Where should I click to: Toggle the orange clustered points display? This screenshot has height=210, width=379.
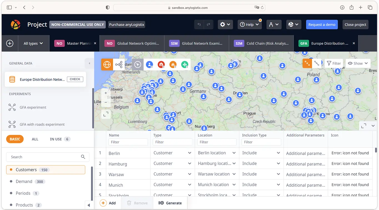(x=307, y=63)
